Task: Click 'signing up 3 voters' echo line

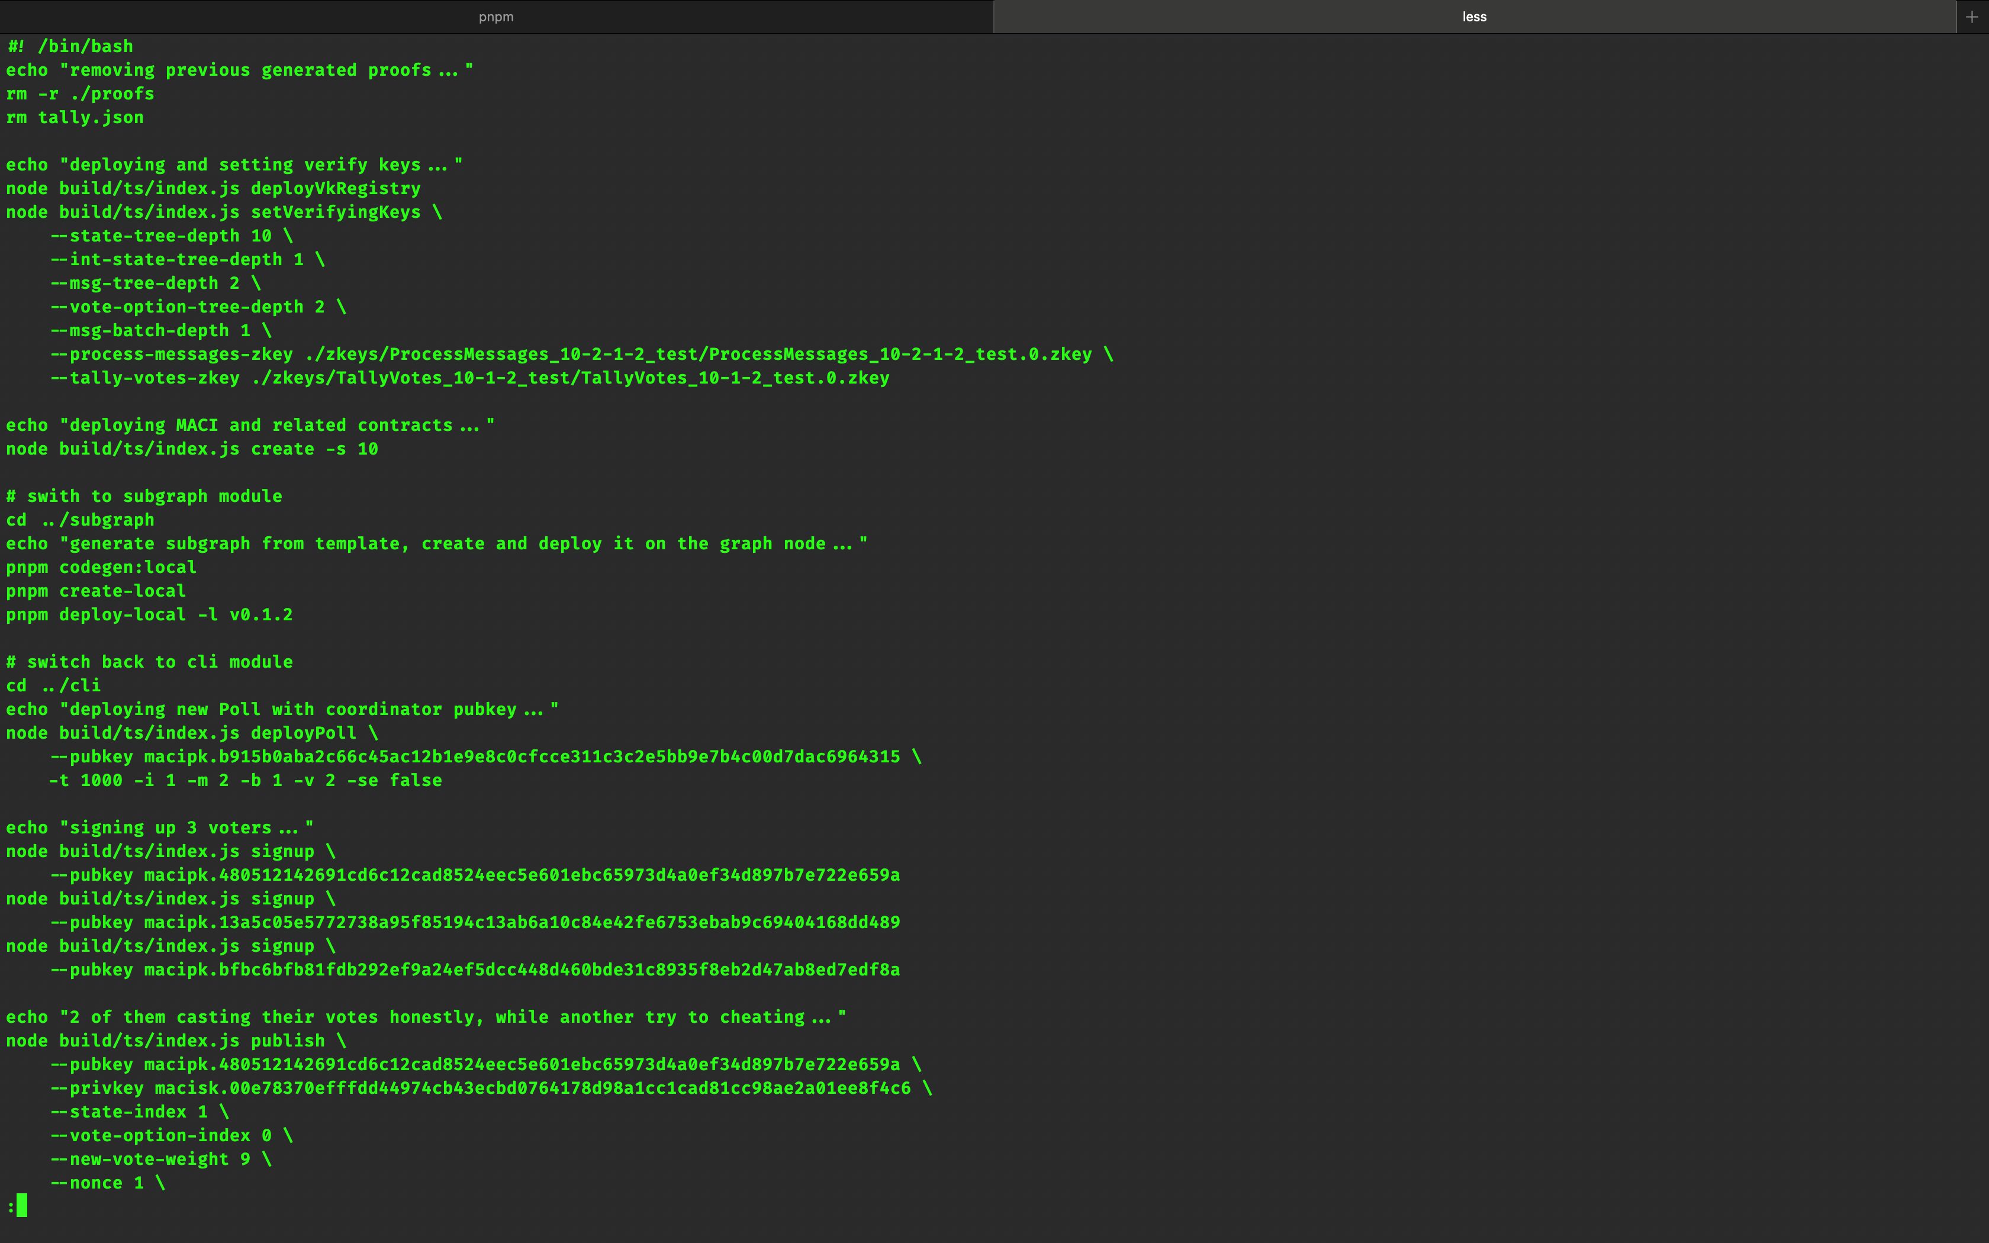Action: click(160, 828)
